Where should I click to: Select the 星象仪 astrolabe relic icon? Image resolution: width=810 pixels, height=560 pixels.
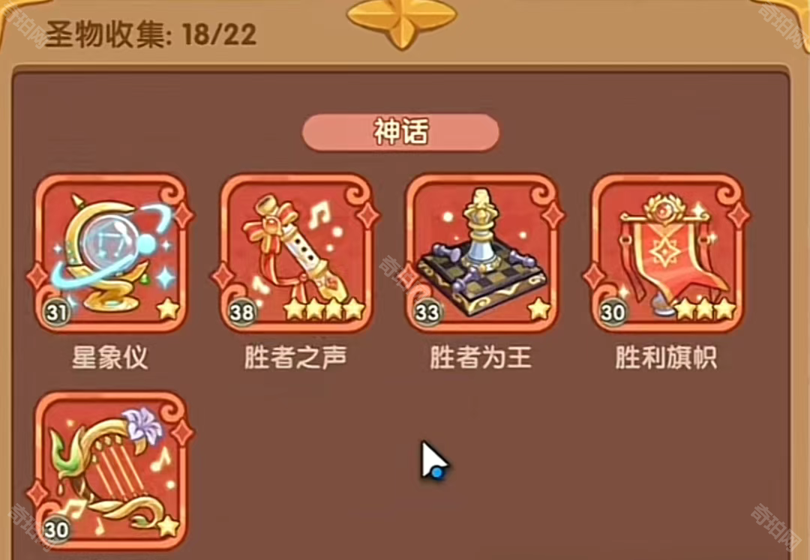coord(110,253)
